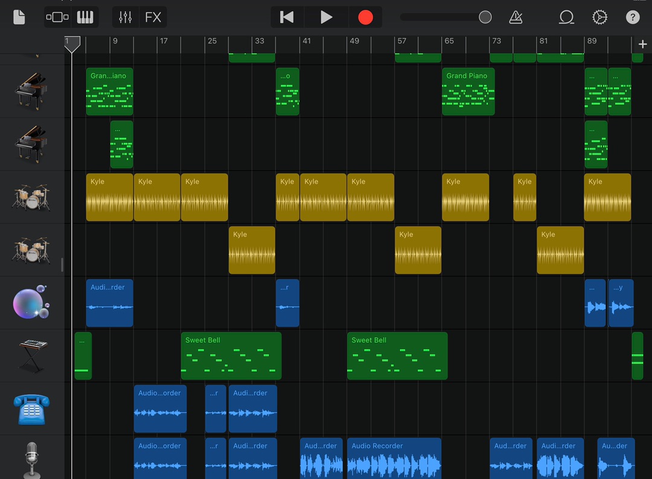Switch to tracks view button
The height and width of the screenshot is (479, 652).
57,17
